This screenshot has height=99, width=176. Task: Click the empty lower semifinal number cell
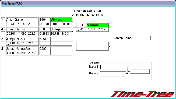(x=82, y=44)
